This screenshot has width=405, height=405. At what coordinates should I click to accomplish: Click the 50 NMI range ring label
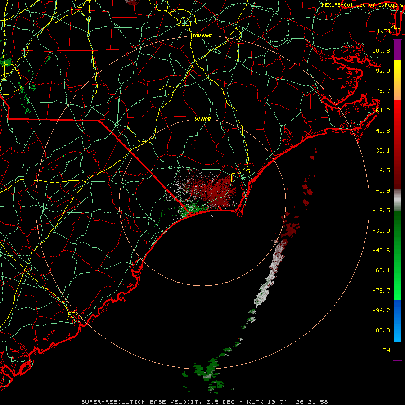(x=203, y=119)
